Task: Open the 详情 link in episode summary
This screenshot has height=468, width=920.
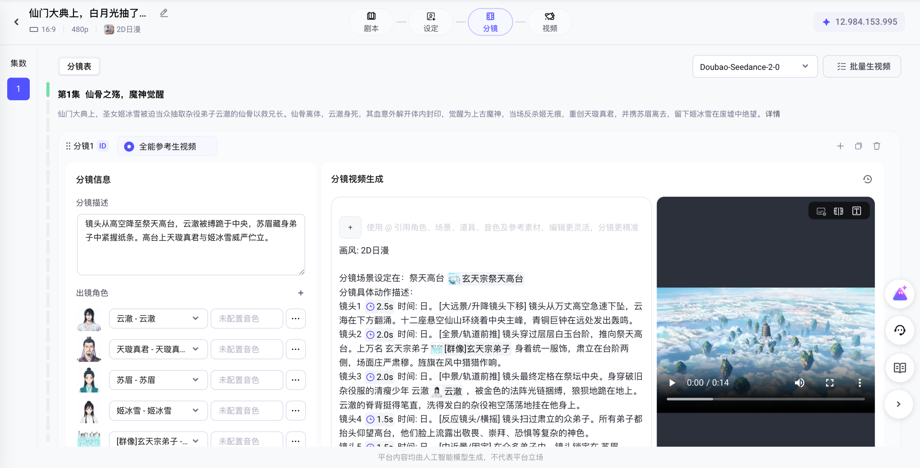Action: 773,114
